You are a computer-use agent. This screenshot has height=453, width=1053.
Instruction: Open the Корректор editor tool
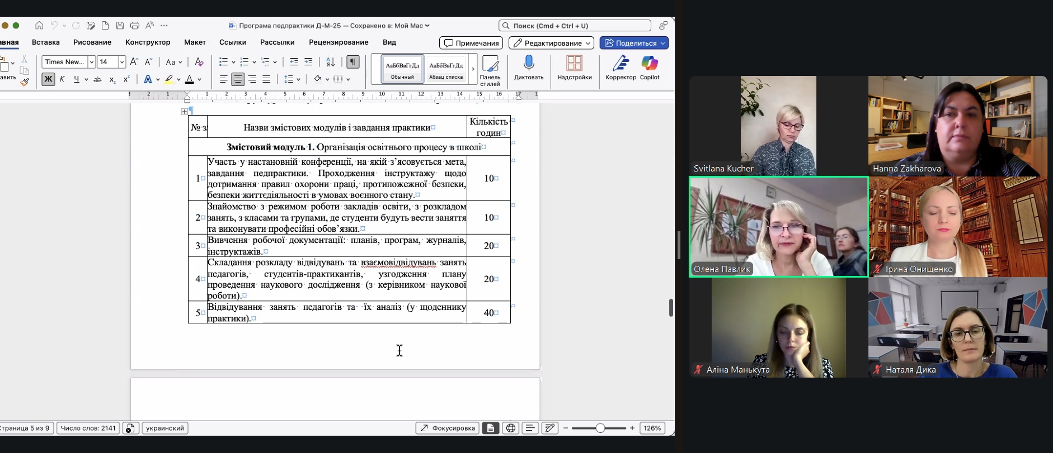coord(620,64)
